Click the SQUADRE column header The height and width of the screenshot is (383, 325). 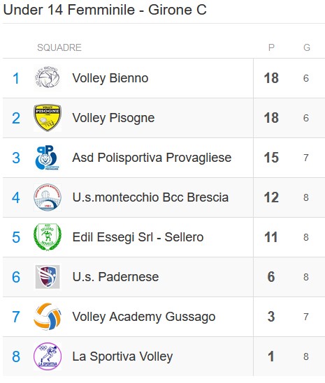tap(59, 47)
